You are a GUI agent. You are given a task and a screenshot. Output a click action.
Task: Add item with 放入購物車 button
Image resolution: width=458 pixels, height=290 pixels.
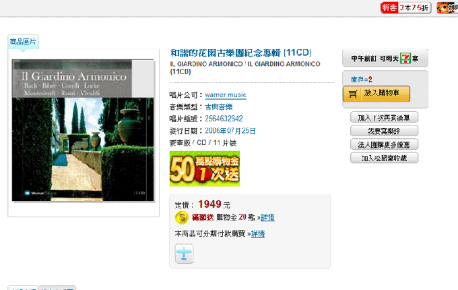click(x=377, y=94)
